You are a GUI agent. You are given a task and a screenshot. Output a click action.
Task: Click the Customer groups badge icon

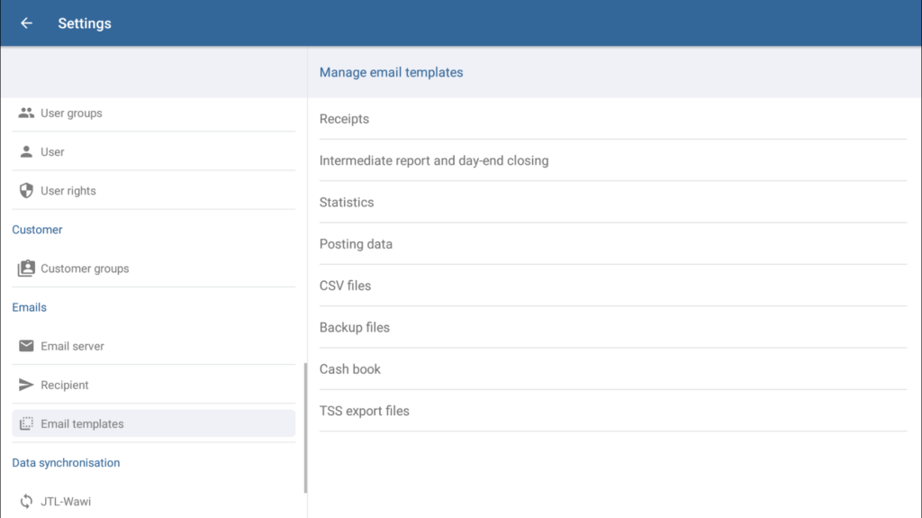pyautogui.click(x=26, y=268)
